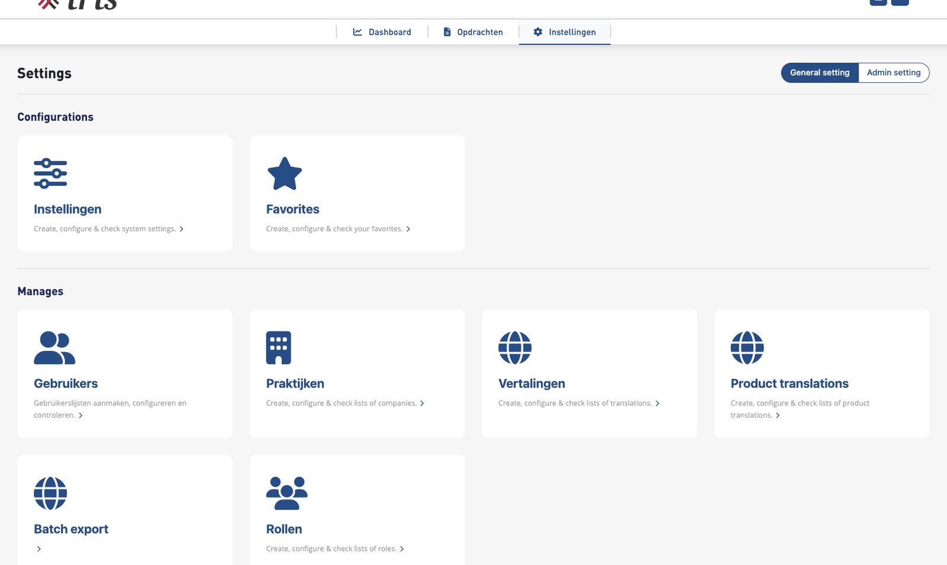Click the logo in the top left
The height and width of the screenshot is (565, 947).
(77, 5)
